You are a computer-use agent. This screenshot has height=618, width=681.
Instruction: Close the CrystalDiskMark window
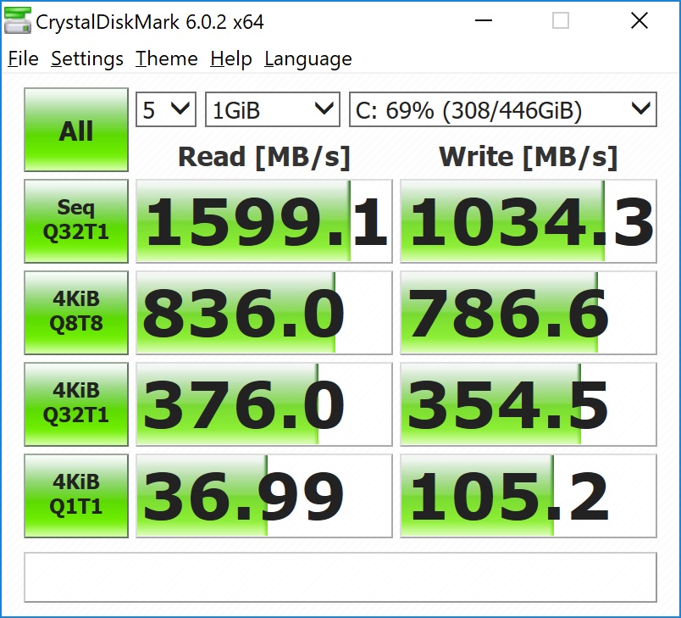(639, 20)
